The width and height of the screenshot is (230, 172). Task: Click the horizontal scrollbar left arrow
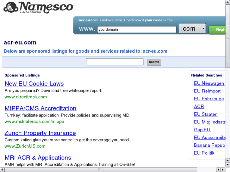2,170
